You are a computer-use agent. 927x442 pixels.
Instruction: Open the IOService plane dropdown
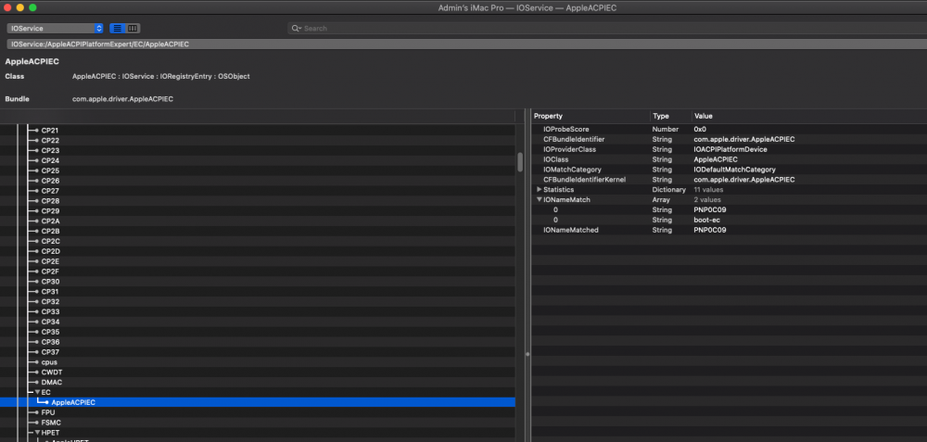click(x=55, y=29)
